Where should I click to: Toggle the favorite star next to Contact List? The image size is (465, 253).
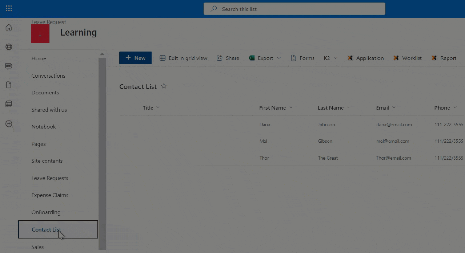[163, 86]
